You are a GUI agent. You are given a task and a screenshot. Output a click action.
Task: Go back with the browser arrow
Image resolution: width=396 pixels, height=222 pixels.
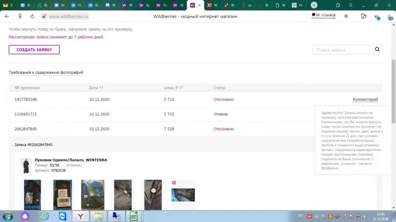7,16
